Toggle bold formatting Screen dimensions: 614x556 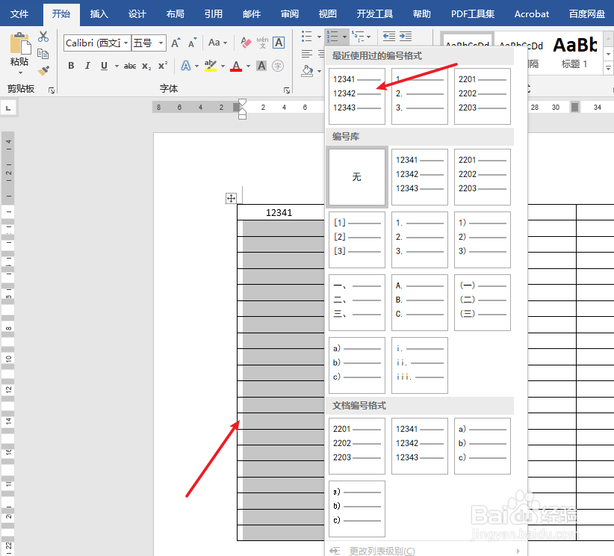click(71, 66)
